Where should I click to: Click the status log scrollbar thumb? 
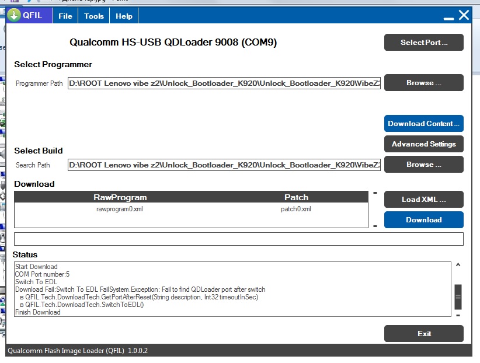[458, 297]
